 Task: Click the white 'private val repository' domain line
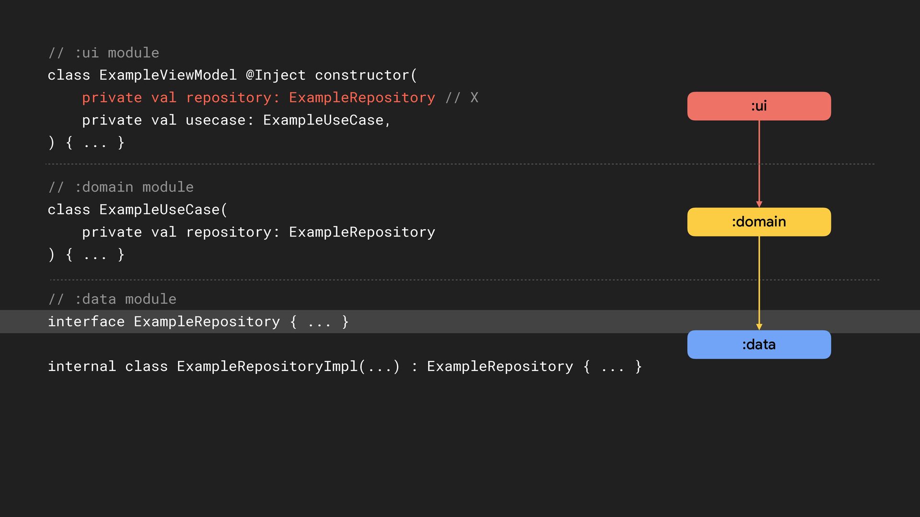[258, 232]
